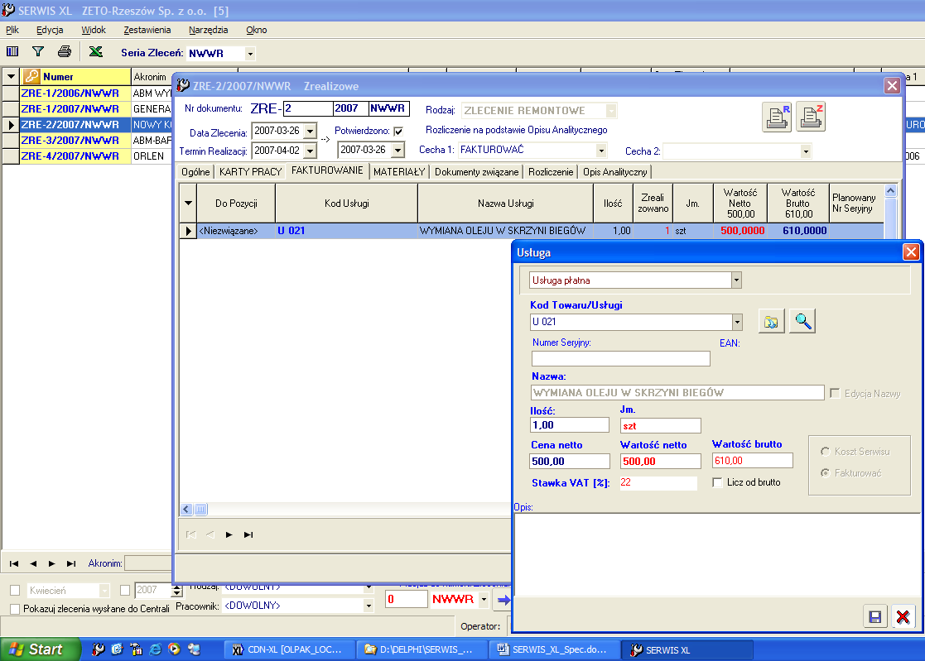Image resolution: width=925 pixels, height=661 pixels.
Task: Click the second quick launch icon in taskbar
Action: (x=117, y=649)
